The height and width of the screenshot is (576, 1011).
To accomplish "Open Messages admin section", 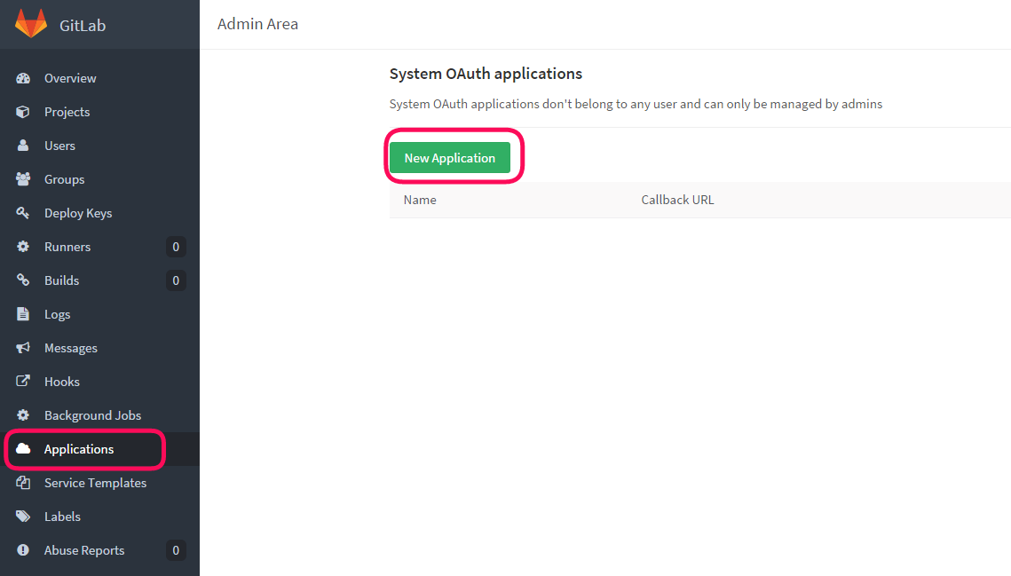I will pyautogui.click(x=71, y=348).
